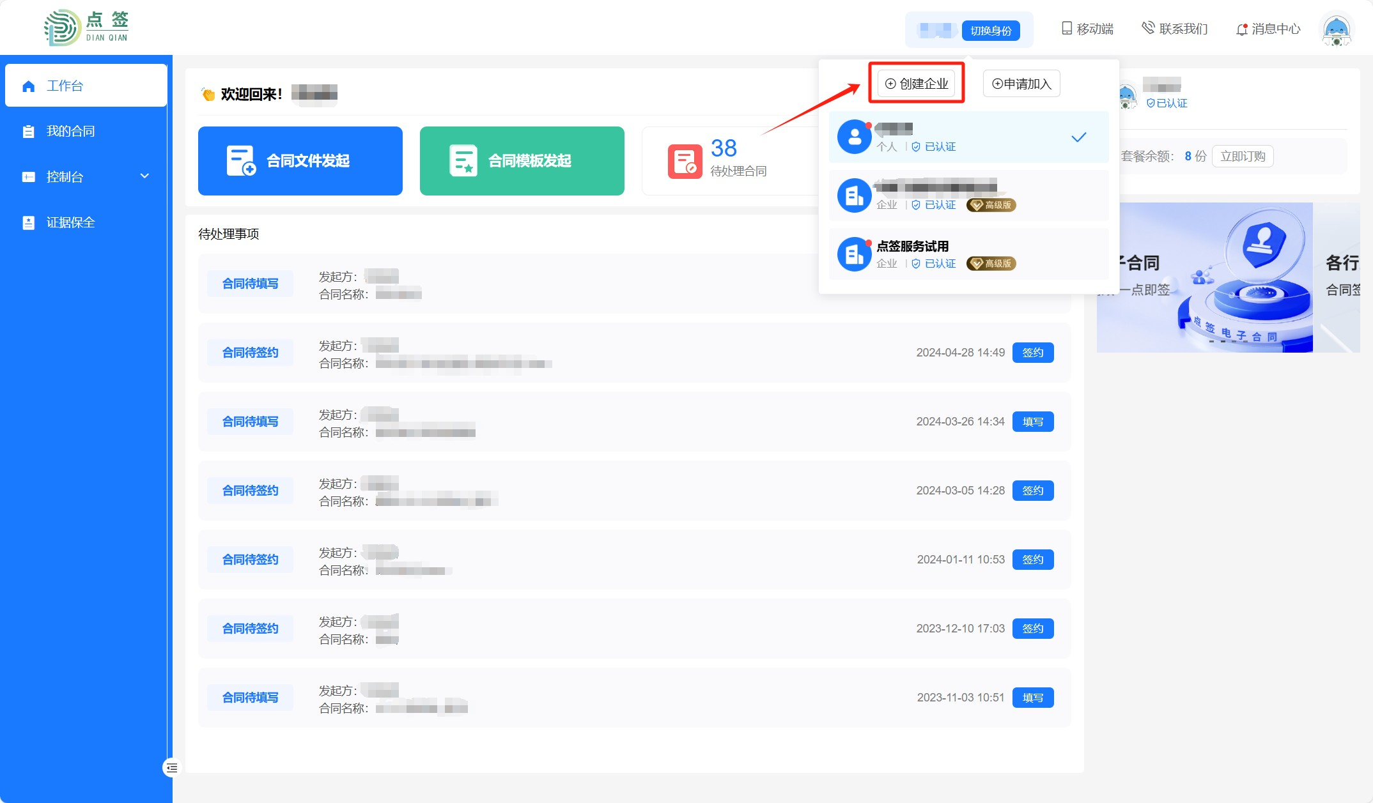Open the user avatar at top right

(x=1337, y=30)
